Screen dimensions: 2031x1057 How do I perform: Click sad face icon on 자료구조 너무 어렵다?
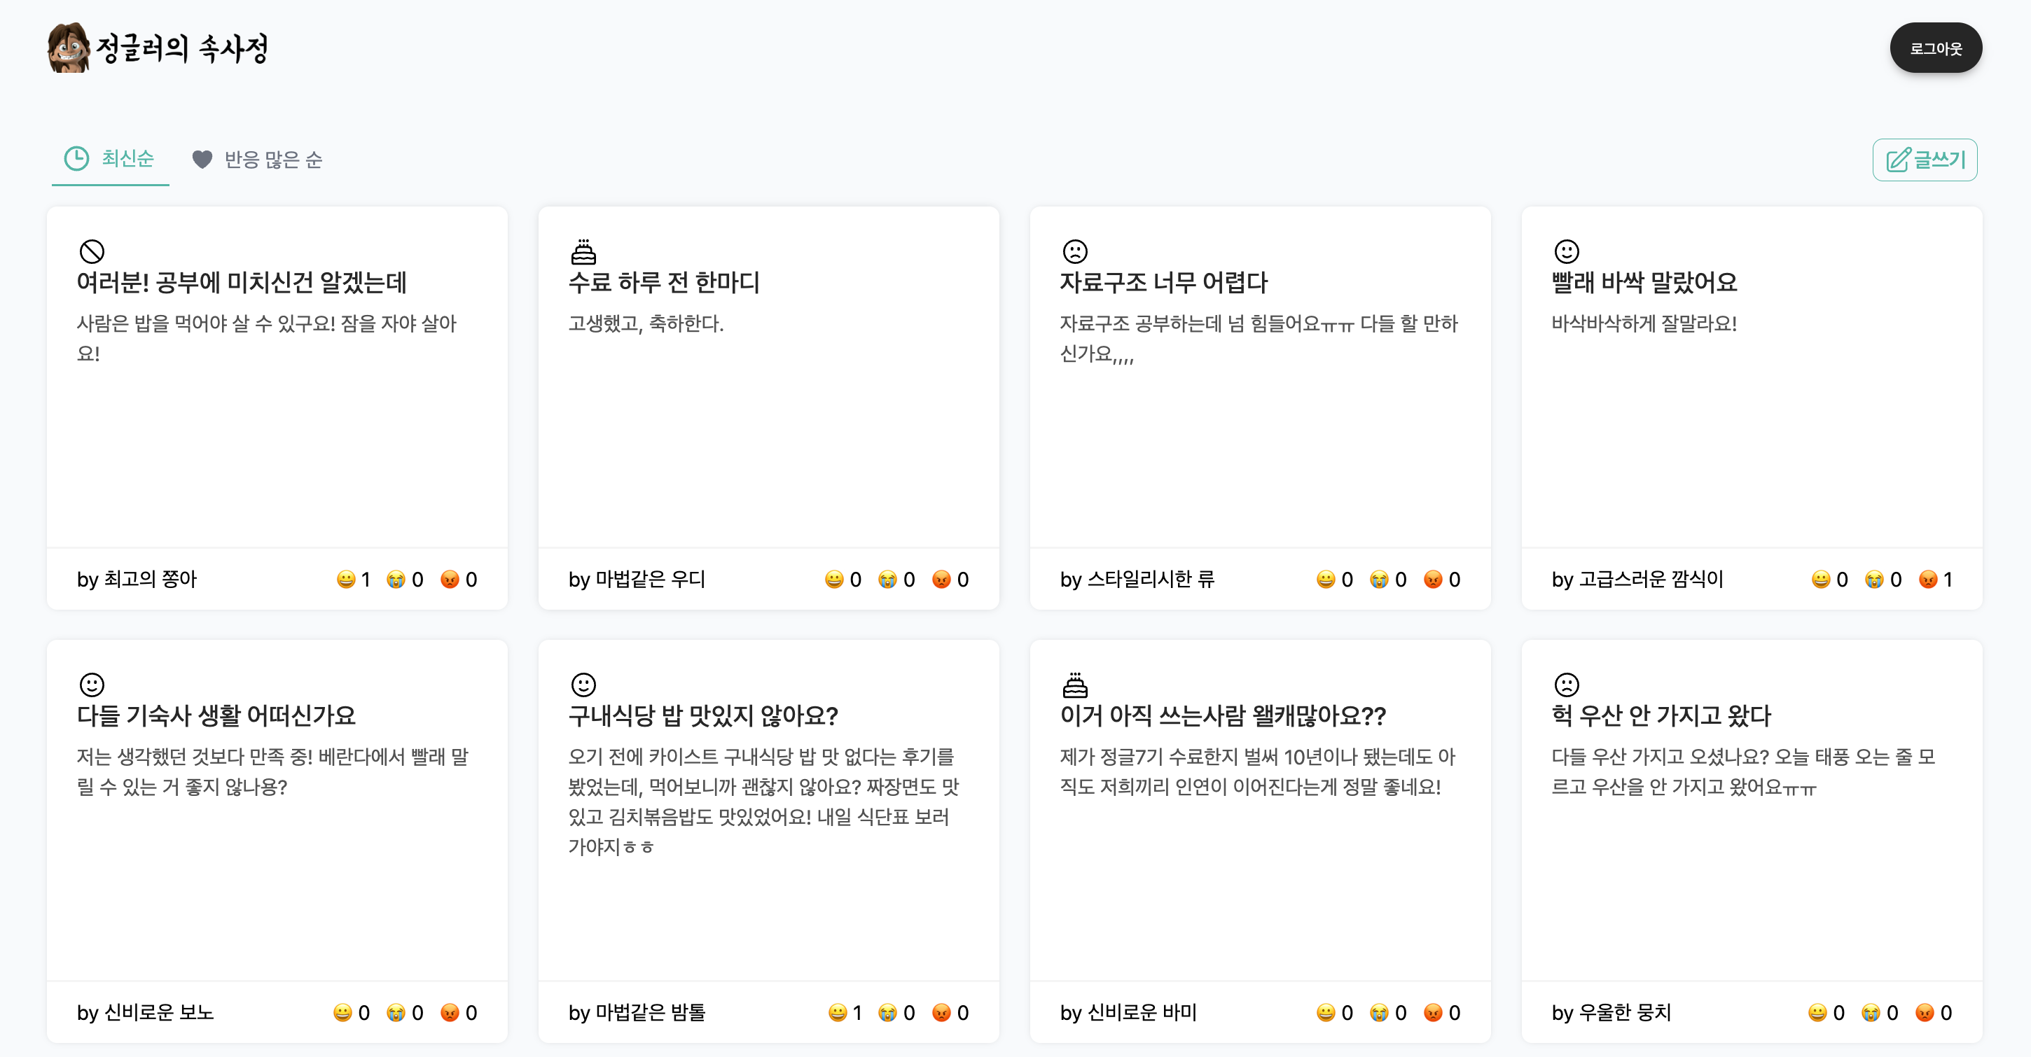click(1074, 251)
